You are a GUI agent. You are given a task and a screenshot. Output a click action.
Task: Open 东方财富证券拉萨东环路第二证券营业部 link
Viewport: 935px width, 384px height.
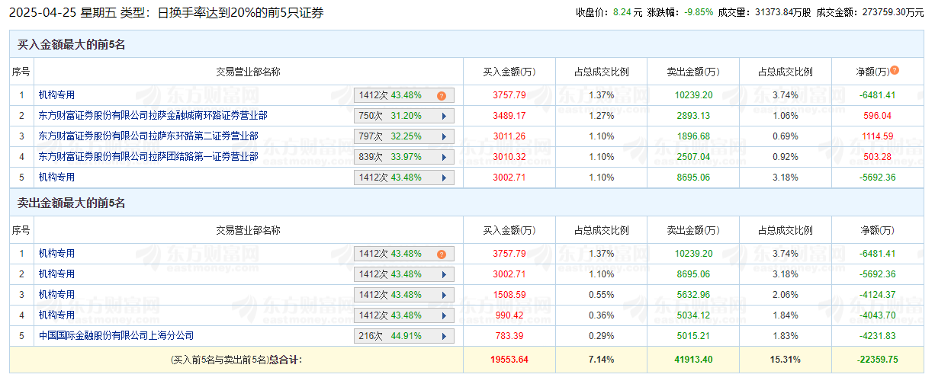(148, 136)
